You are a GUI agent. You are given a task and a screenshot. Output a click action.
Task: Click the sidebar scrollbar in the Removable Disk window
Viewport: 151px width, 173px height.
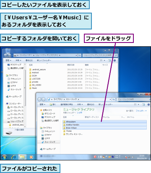[25, 88]
